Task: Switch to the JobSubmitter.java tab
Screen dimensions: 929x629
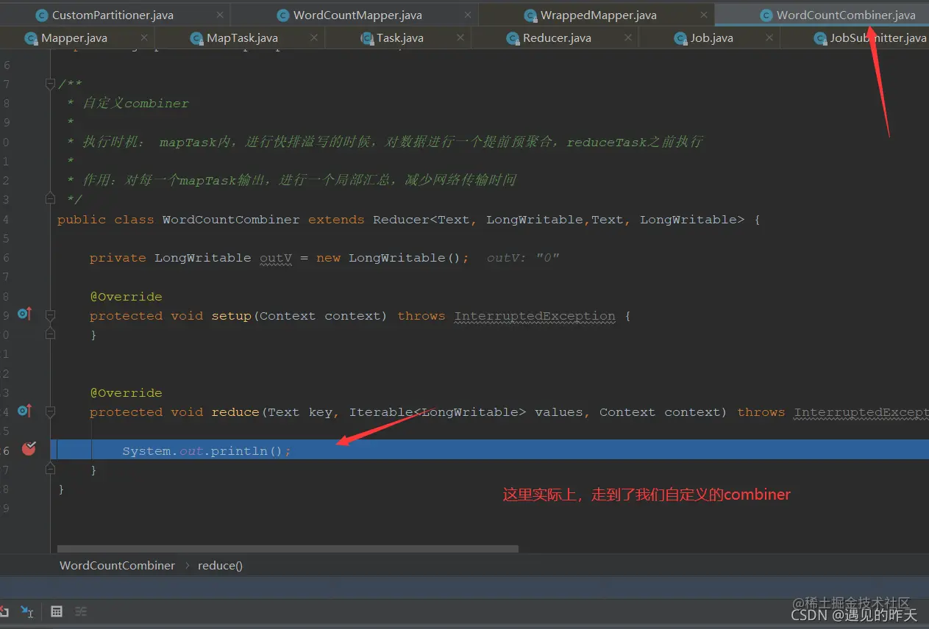Action: 878,38
